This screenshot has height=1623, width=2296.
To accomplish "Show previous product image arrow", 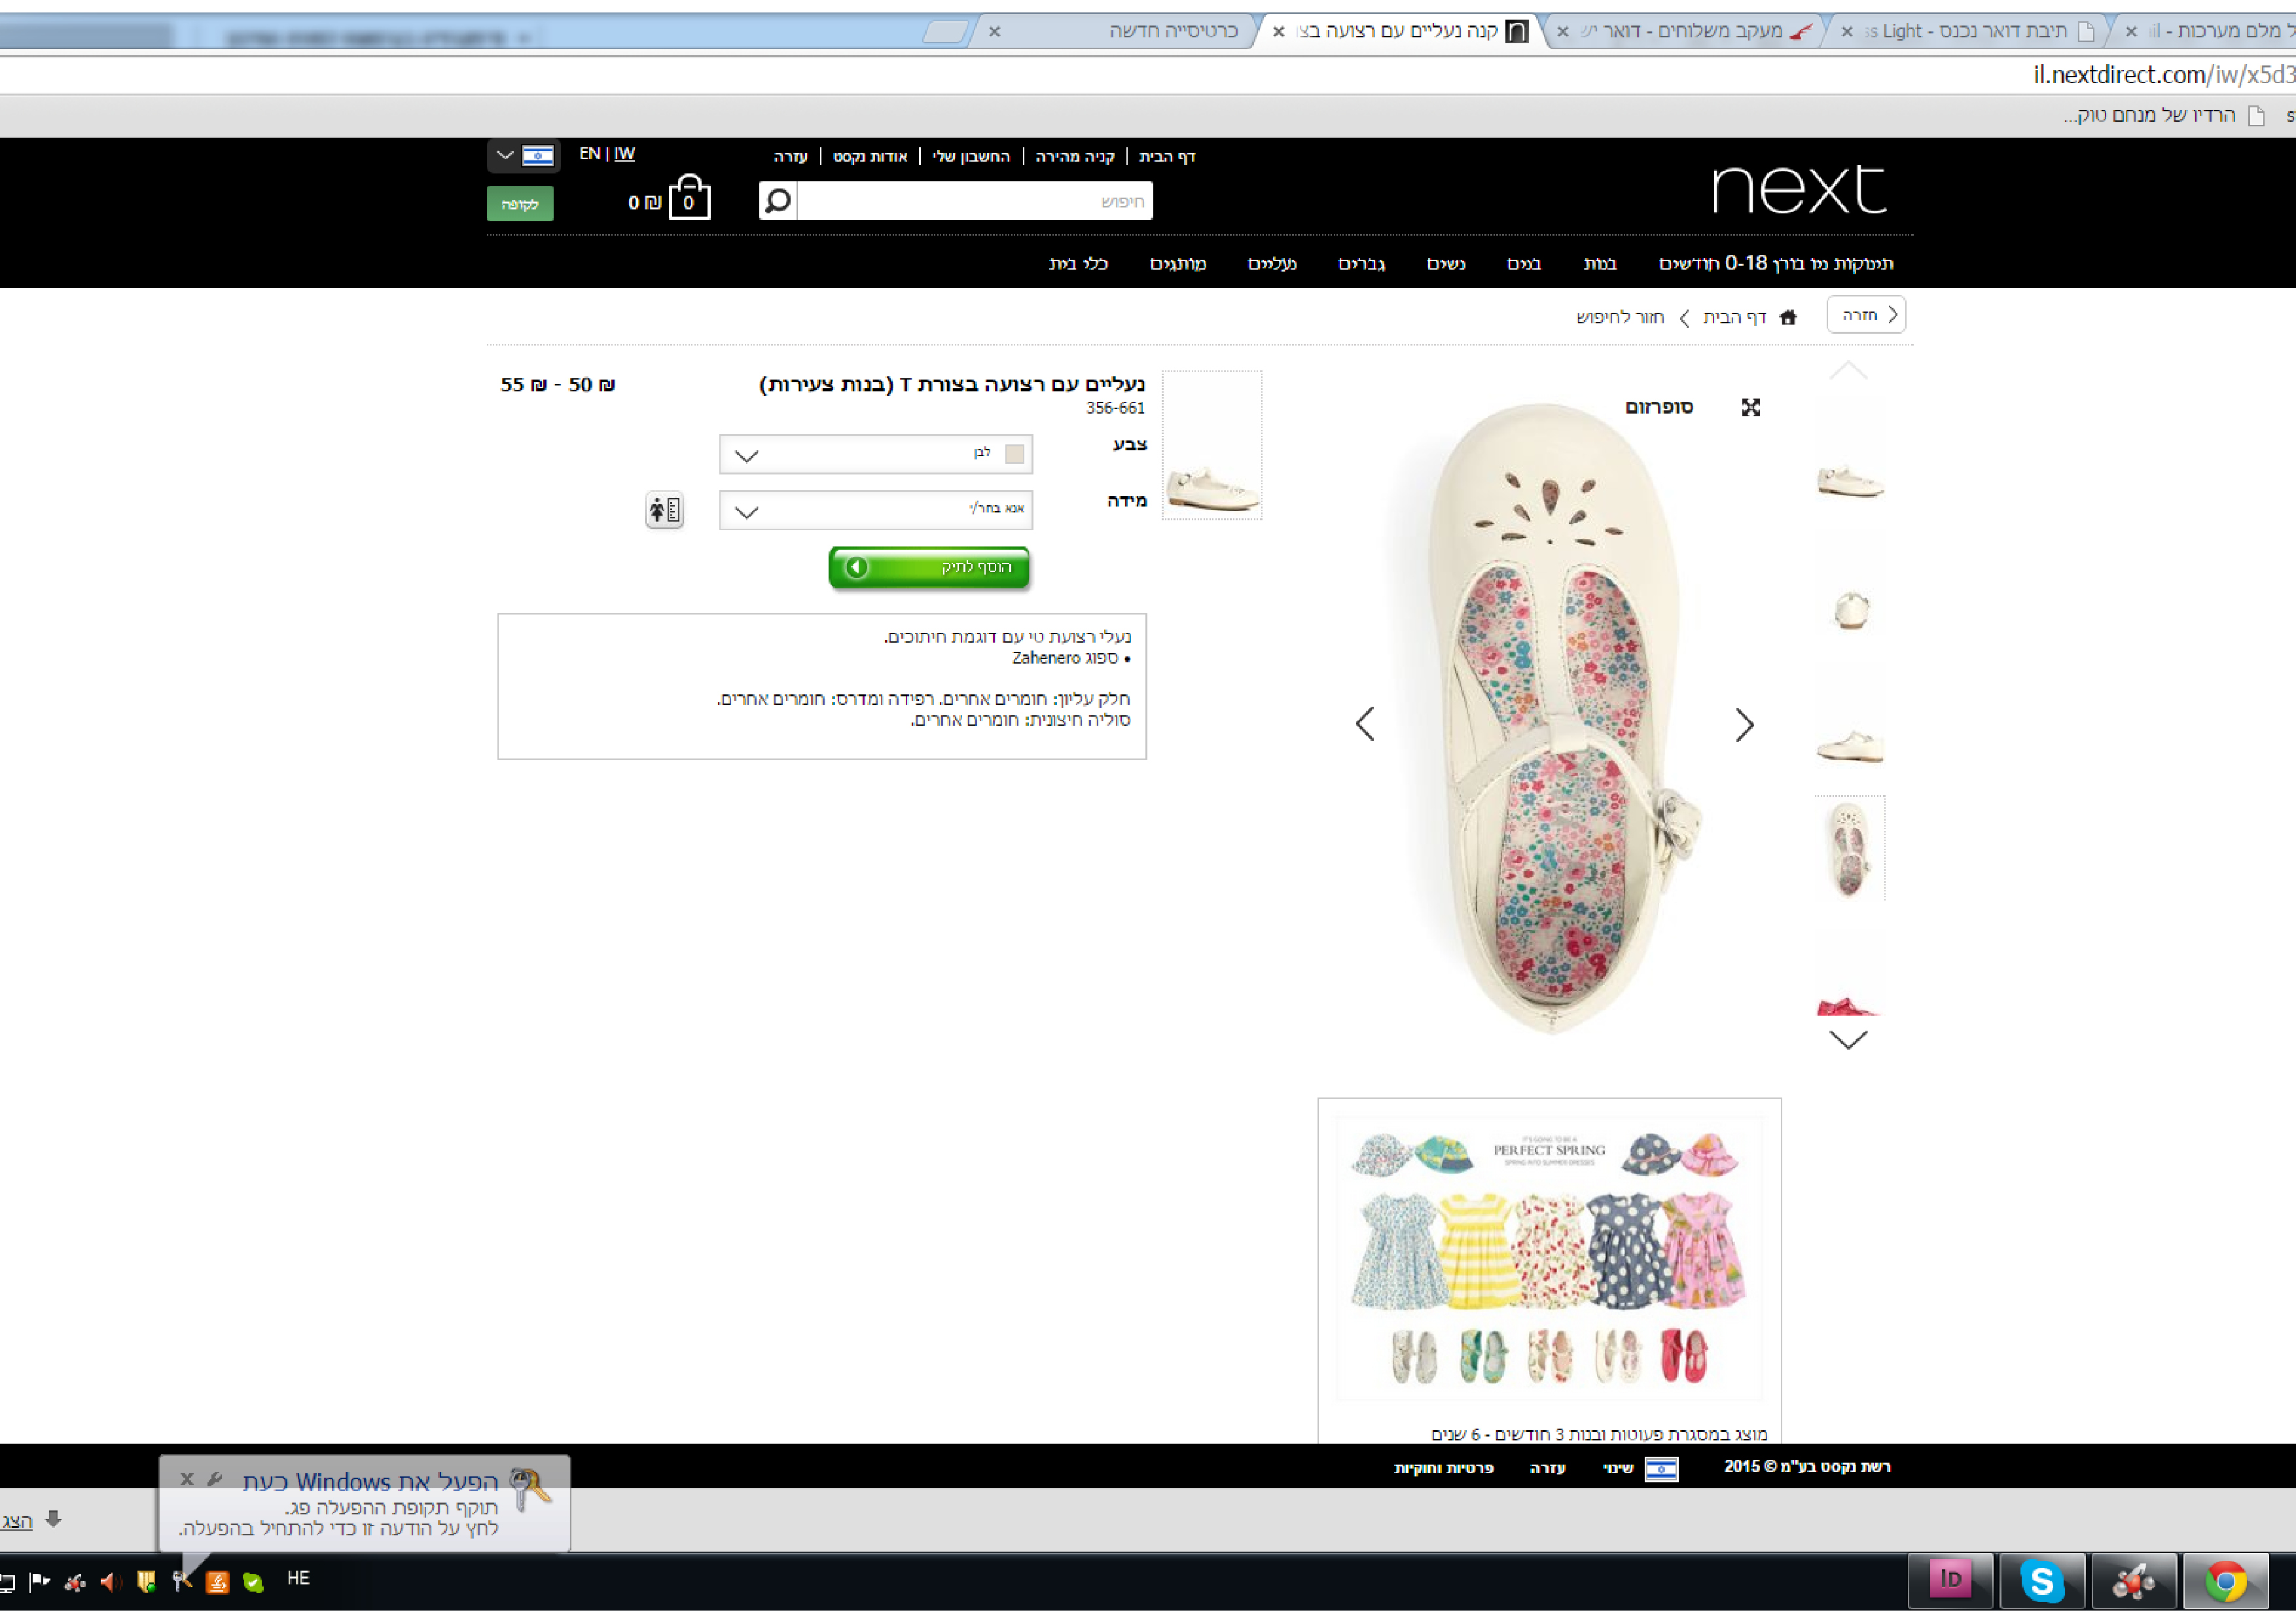I will tap(1365, 723).
